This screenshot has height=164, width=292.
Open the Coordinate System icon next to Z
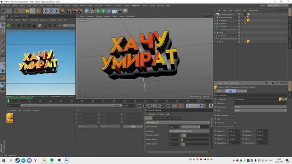62,11
